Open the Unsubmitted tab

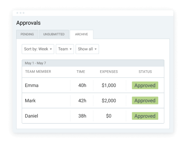coord(54,34)
